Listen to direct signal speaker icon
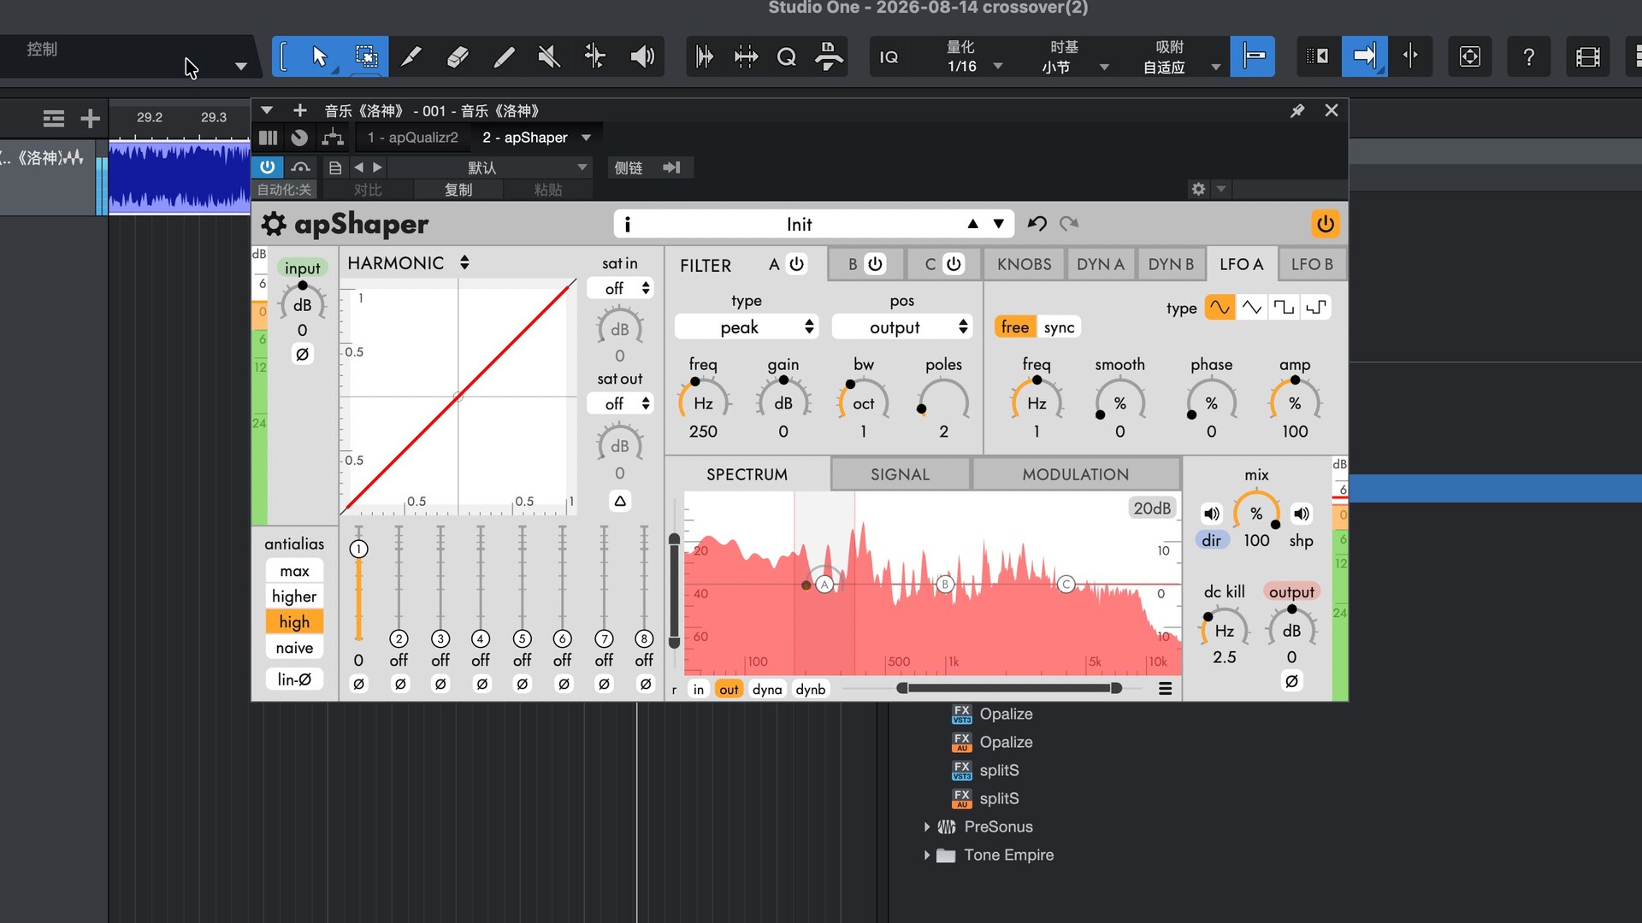This screenshot has width=1642, height=923. coord(1211,514)
